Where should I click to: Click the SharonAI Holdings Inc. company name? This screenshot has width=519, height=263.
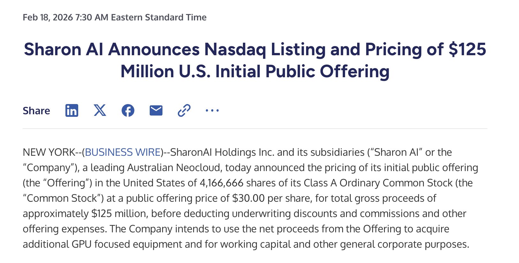[222, 152]
